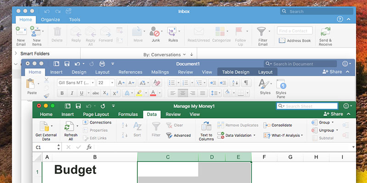
Task: Open Address Book in Outlook
Action: (x=295, y=41)
